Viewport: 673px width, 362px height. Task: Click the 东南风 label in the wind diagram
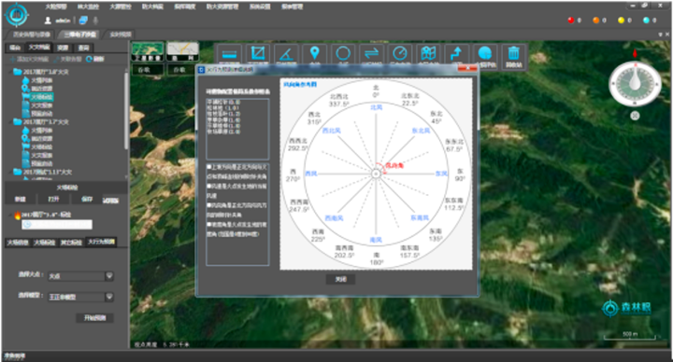420,217
